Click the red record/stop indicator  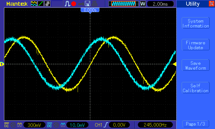pyautogui.click(x=74, y=4)
